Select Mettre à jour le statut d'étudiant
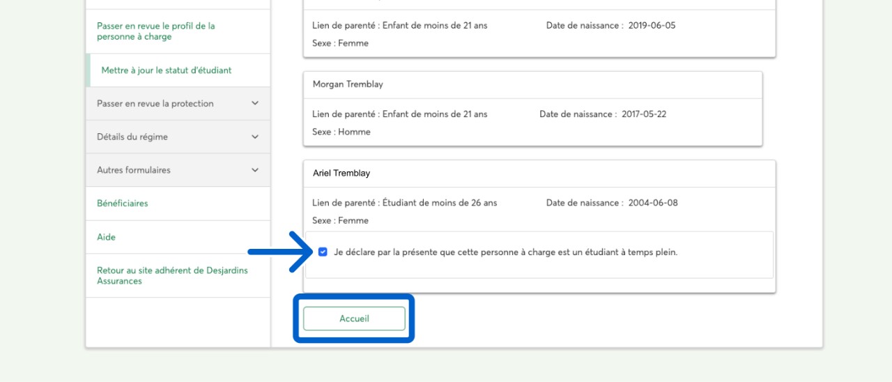Viewport: 892px width, 382px height. click(167, 70)
